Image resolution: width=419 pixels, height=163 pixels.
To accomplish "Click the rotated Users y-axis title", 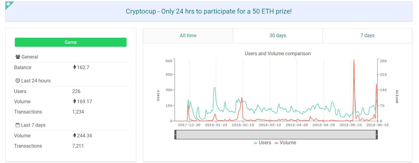I will [158, 95].
